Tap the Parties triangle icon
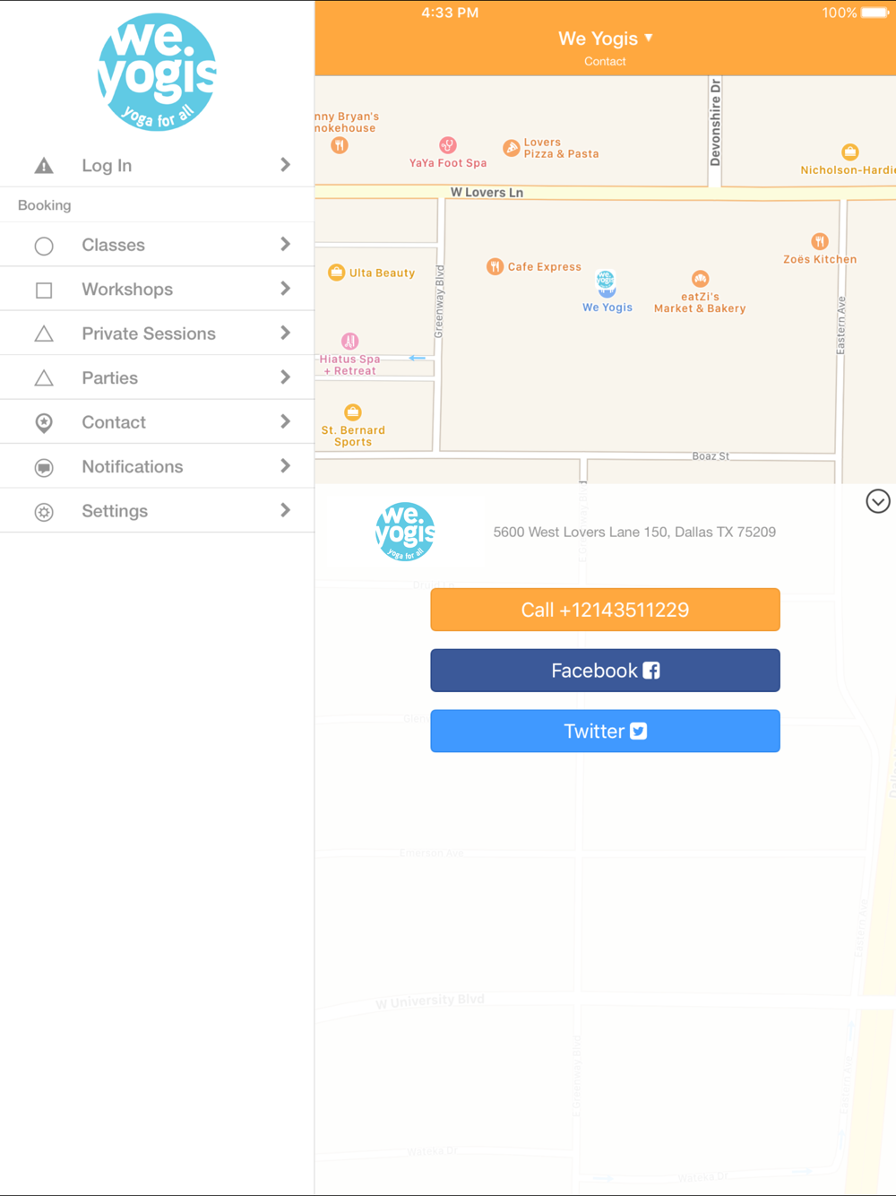The width and height of the screenshot is (896, 1196). click(x=44, y=378)
